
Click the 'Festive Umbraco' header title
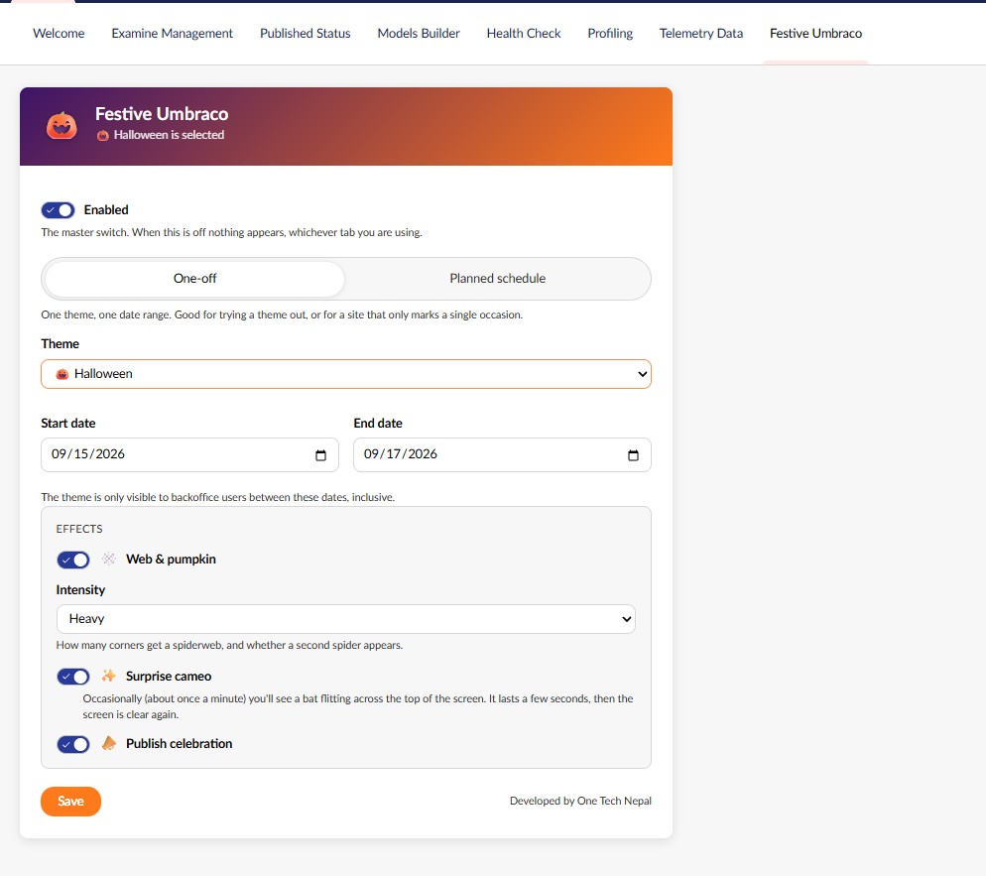(x=162, y=114)
